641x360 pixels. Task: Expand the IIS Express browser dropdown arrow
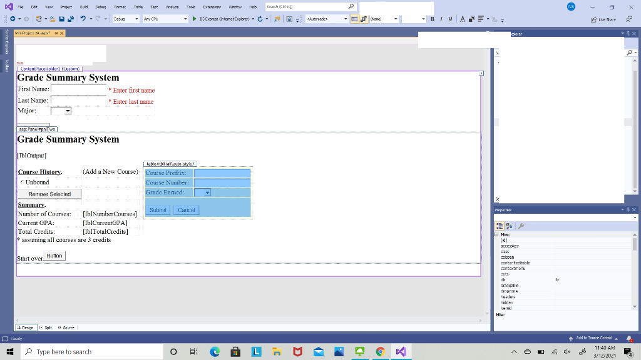point(253,19)
